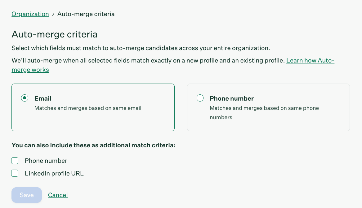Select the Email radio button

click(x=25, y=98)
